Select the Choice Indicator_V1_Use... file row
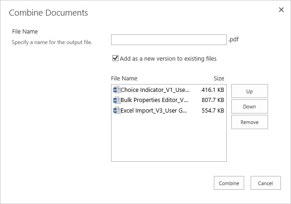The height and width of the screenshot is (204, 291). [x=169, y=90]
